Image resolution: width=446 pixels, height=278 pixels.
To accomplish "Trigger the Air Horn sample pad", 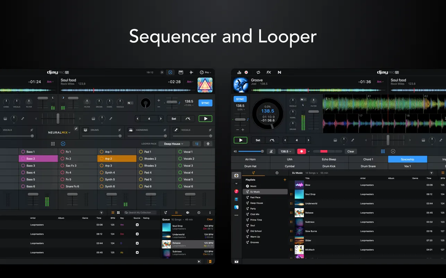I will tap(250, 159).
